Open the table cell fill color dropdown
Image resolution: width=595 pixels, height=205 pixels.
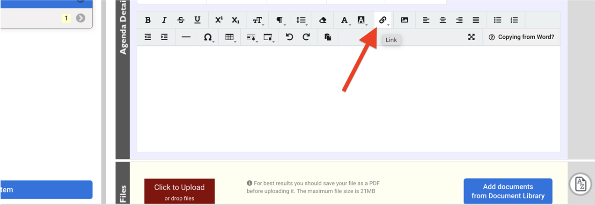[252, 37]
